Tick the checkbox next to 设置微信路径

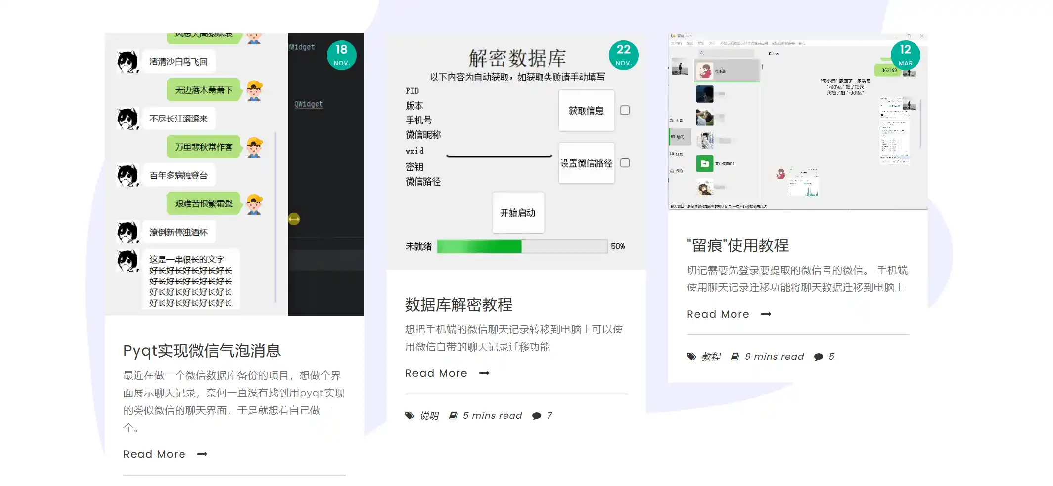625,162
